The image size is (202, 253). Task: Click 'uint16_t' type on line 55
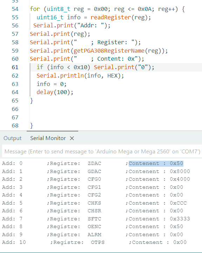[50, 17]
